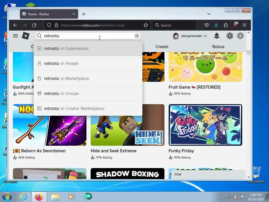Click the aitorgototoilet avatar picture
The height and width of the screenshot is (202, 269).
pos(176,36)
